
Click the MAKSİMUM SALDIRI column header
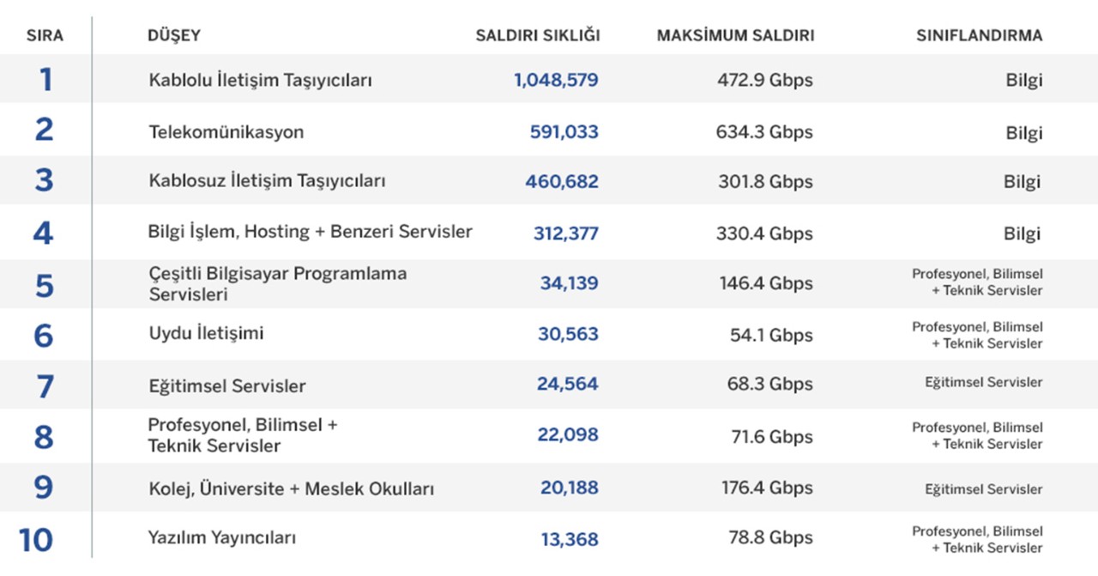735,36
